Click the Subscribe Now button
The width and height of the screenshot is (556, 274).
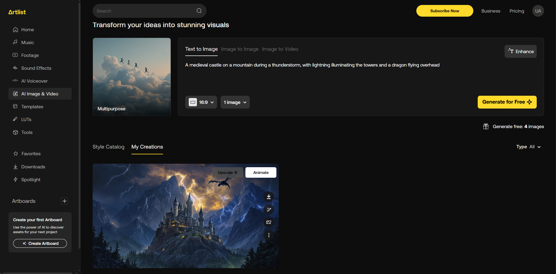pos(445,11)
